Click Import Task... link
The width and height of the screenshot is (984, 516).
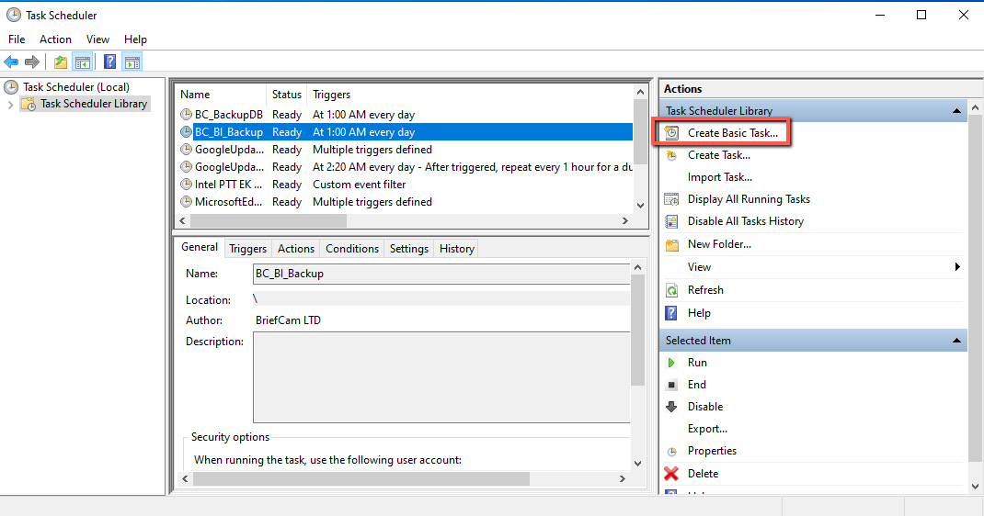click(720, 177)
